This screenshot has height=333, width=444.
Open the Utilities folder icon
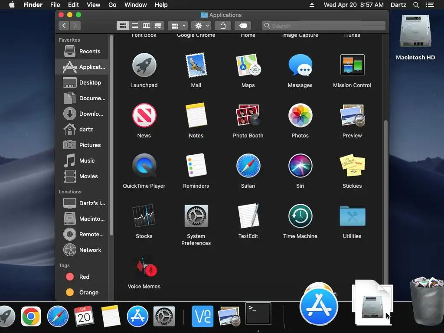point(352,216)
